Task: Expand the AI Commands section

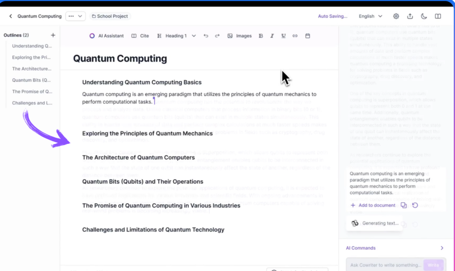Action: (x=442, y=248)
